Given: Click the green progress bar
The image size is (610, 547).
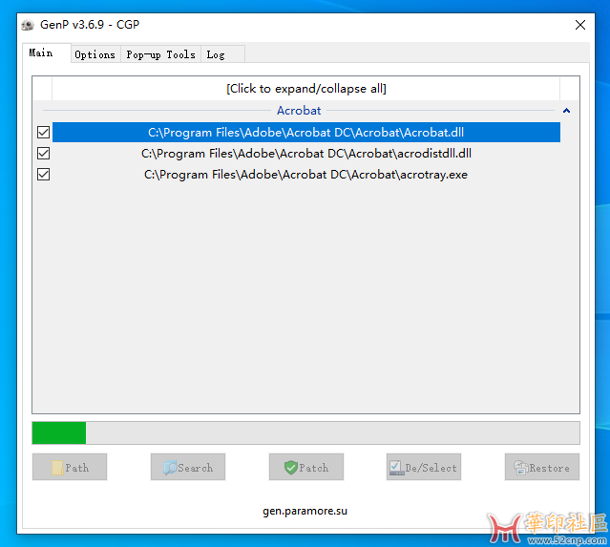Looking at the screenshot, I should 59,432.
